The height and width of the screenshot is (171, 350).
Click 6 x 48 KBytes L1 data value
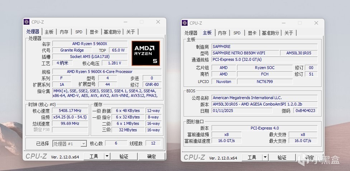pyautogui.click(x=128, y=111)
